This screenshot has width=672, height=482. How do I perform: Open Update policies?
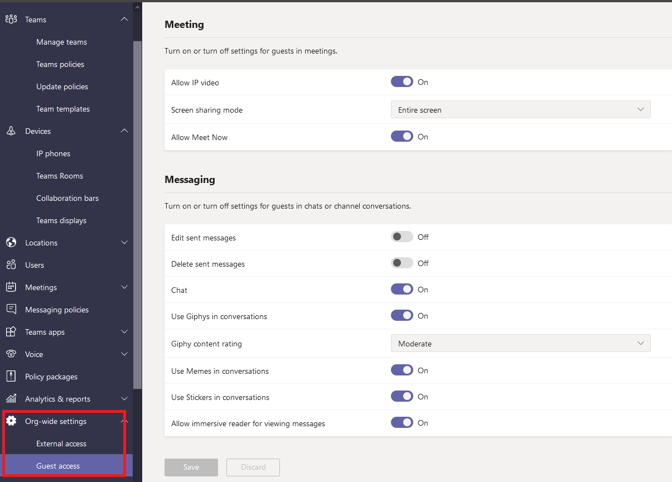click(62, 86)
